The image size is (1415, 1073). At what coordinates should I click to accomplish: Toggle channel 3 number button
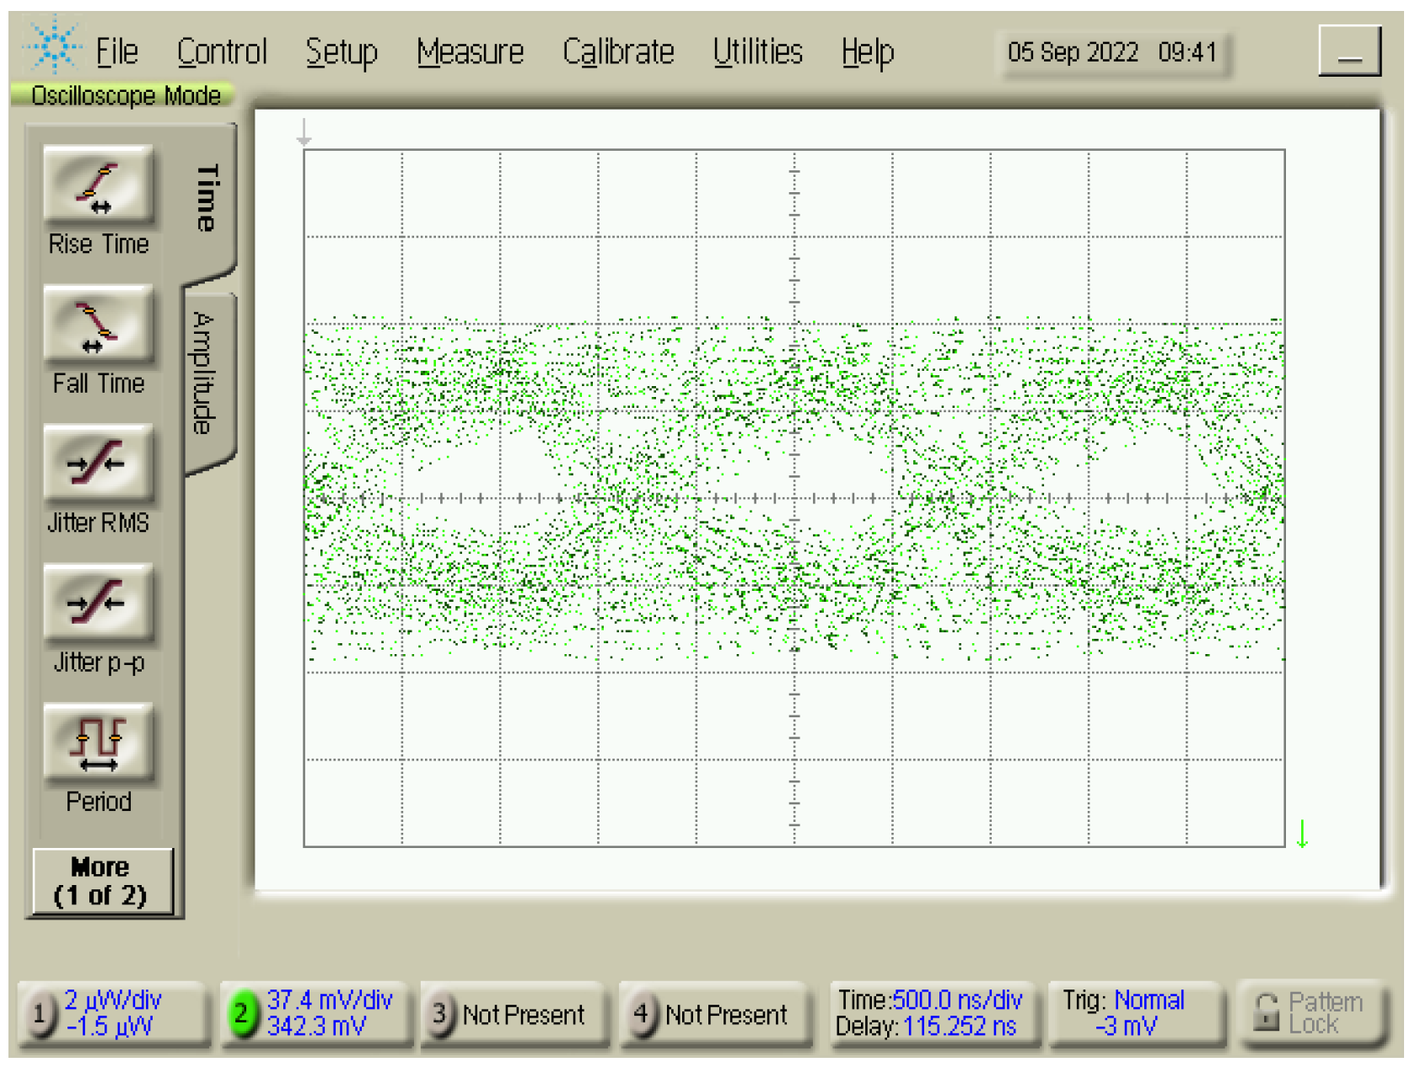(x=439, y=1013)
